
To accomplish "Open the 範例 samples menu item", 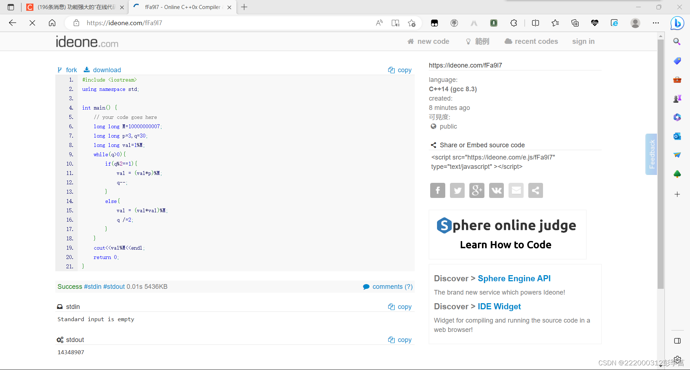I will (x=477, y=41).
